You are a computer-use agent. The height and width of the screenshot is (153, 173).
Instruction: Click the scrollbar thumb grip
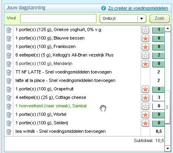coord(167,107)
